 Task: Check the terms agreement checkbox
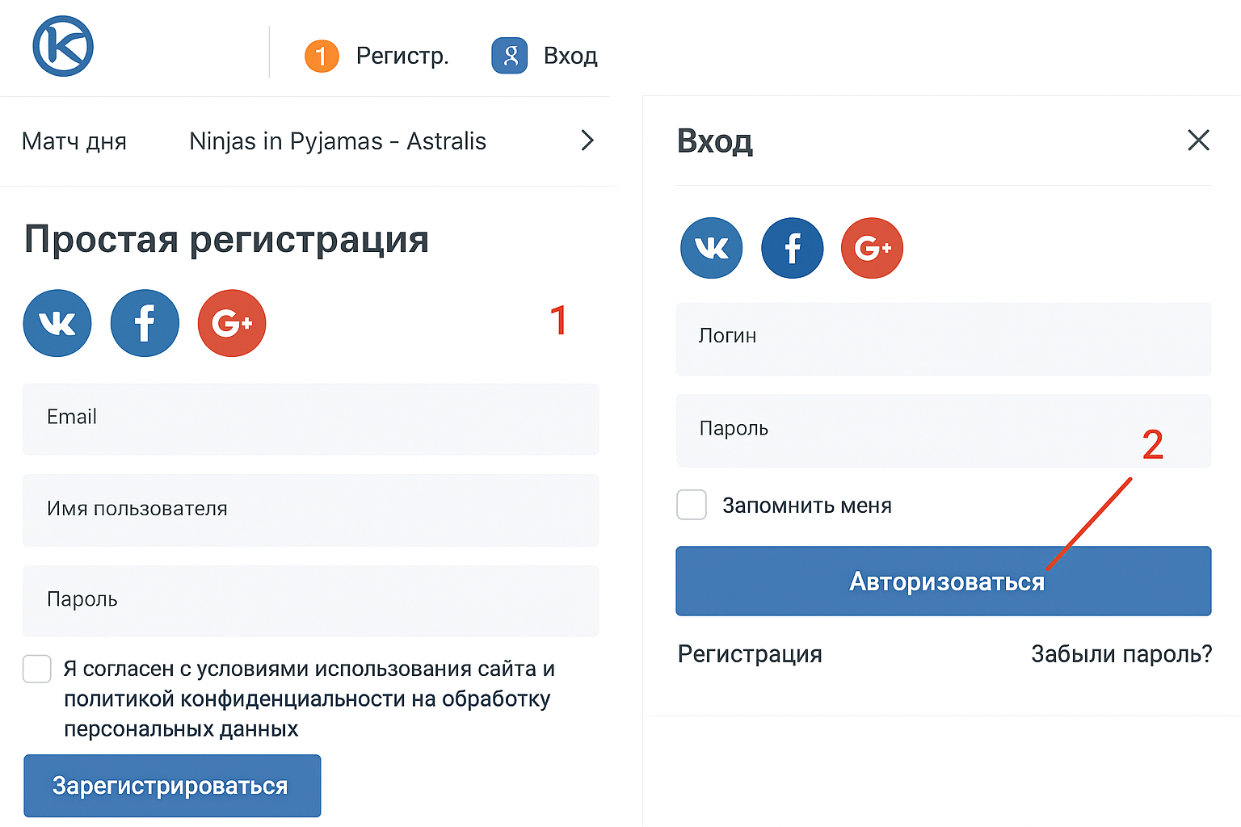click(37, 669)
